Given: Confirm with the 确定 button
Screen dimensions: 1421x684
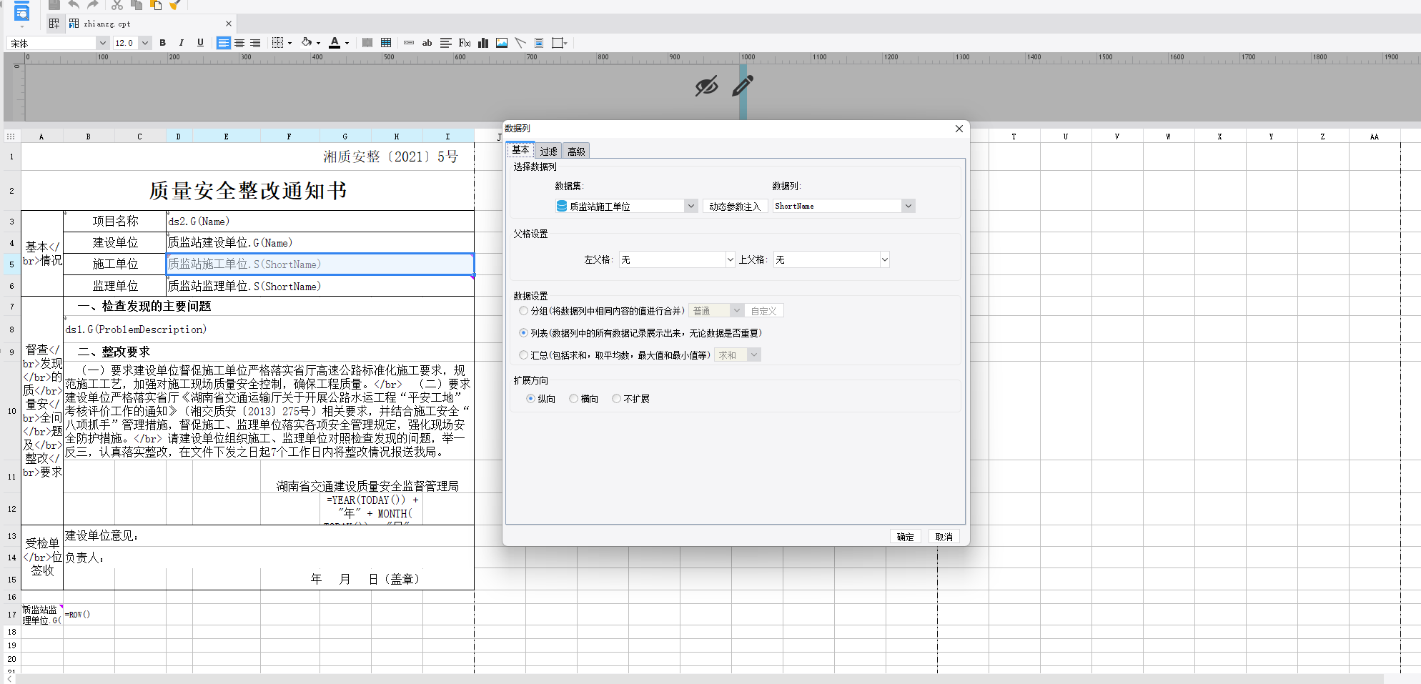Looking at the screenshot, I should 905,537.
